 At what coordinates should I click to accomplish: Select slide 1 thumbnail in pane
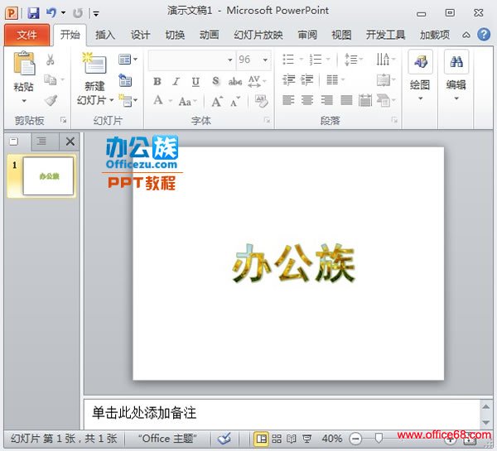coord(48,175)
